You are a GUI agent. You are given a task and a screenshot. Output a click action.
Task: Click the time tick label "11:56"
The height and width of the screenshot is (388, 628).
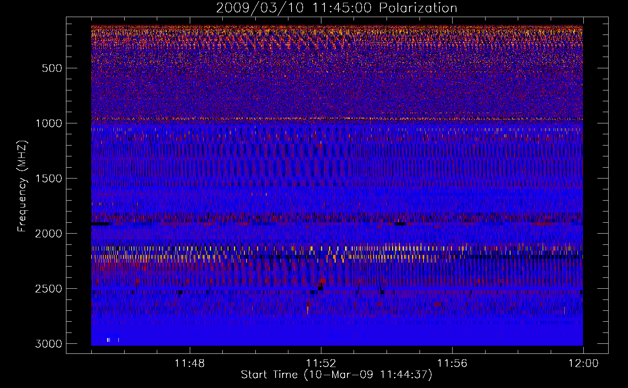452,364
